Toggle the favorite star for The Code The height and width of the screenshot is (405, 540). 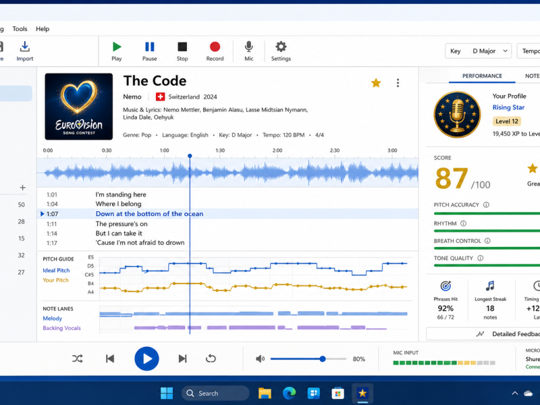(376, 83)
